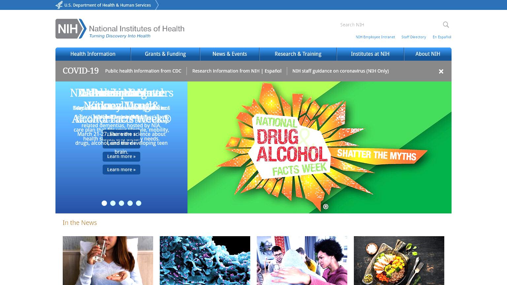
Task: Open the NIH Employee Intranet link
Action: pos(375,37)
